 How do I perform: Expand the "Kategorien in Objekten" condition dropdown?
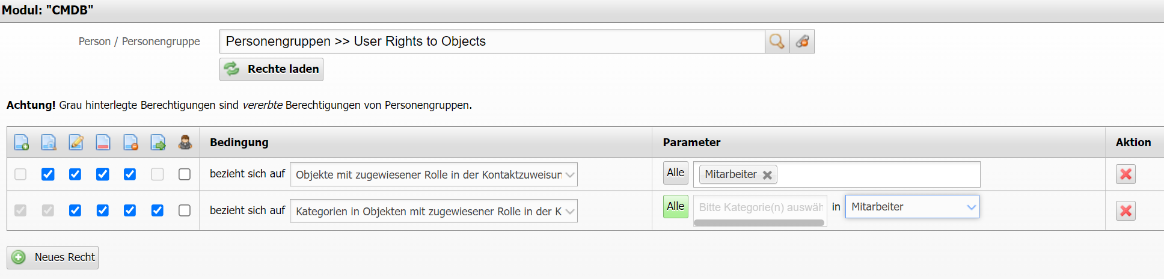(433, 211)
